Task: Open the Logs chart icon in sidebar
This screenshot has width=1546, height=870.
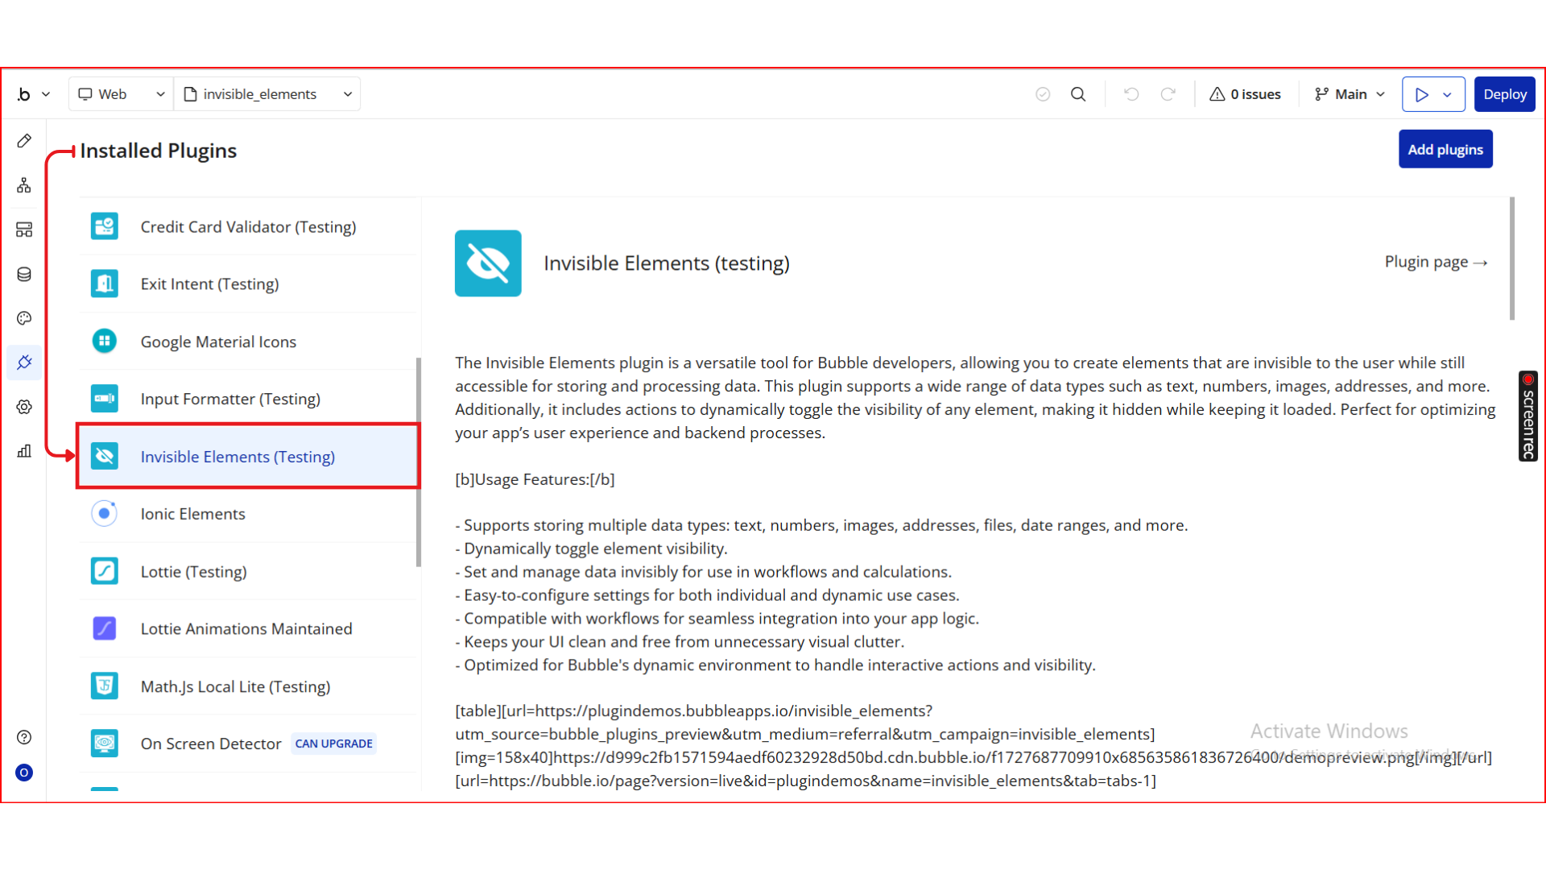Action: (24, 451)
